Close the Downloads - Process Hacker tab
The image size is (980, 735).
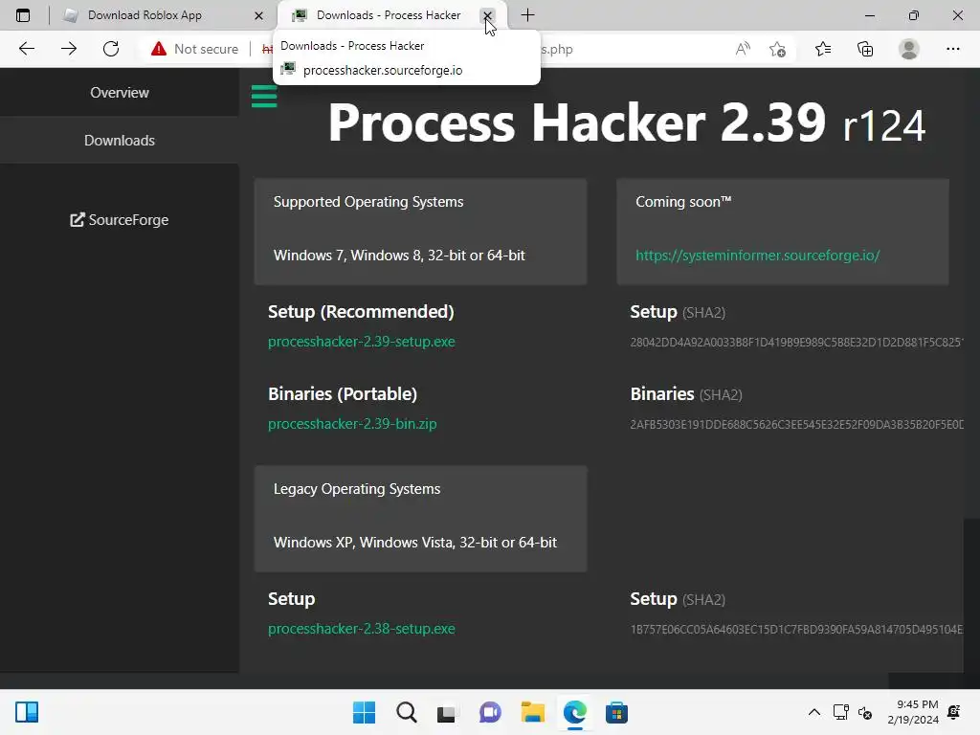[x=487, y=15]
